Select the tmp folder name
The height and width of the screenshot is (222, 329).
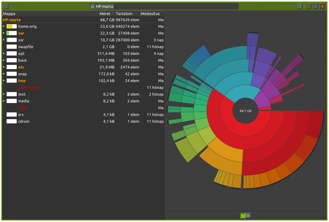[22, 81]
